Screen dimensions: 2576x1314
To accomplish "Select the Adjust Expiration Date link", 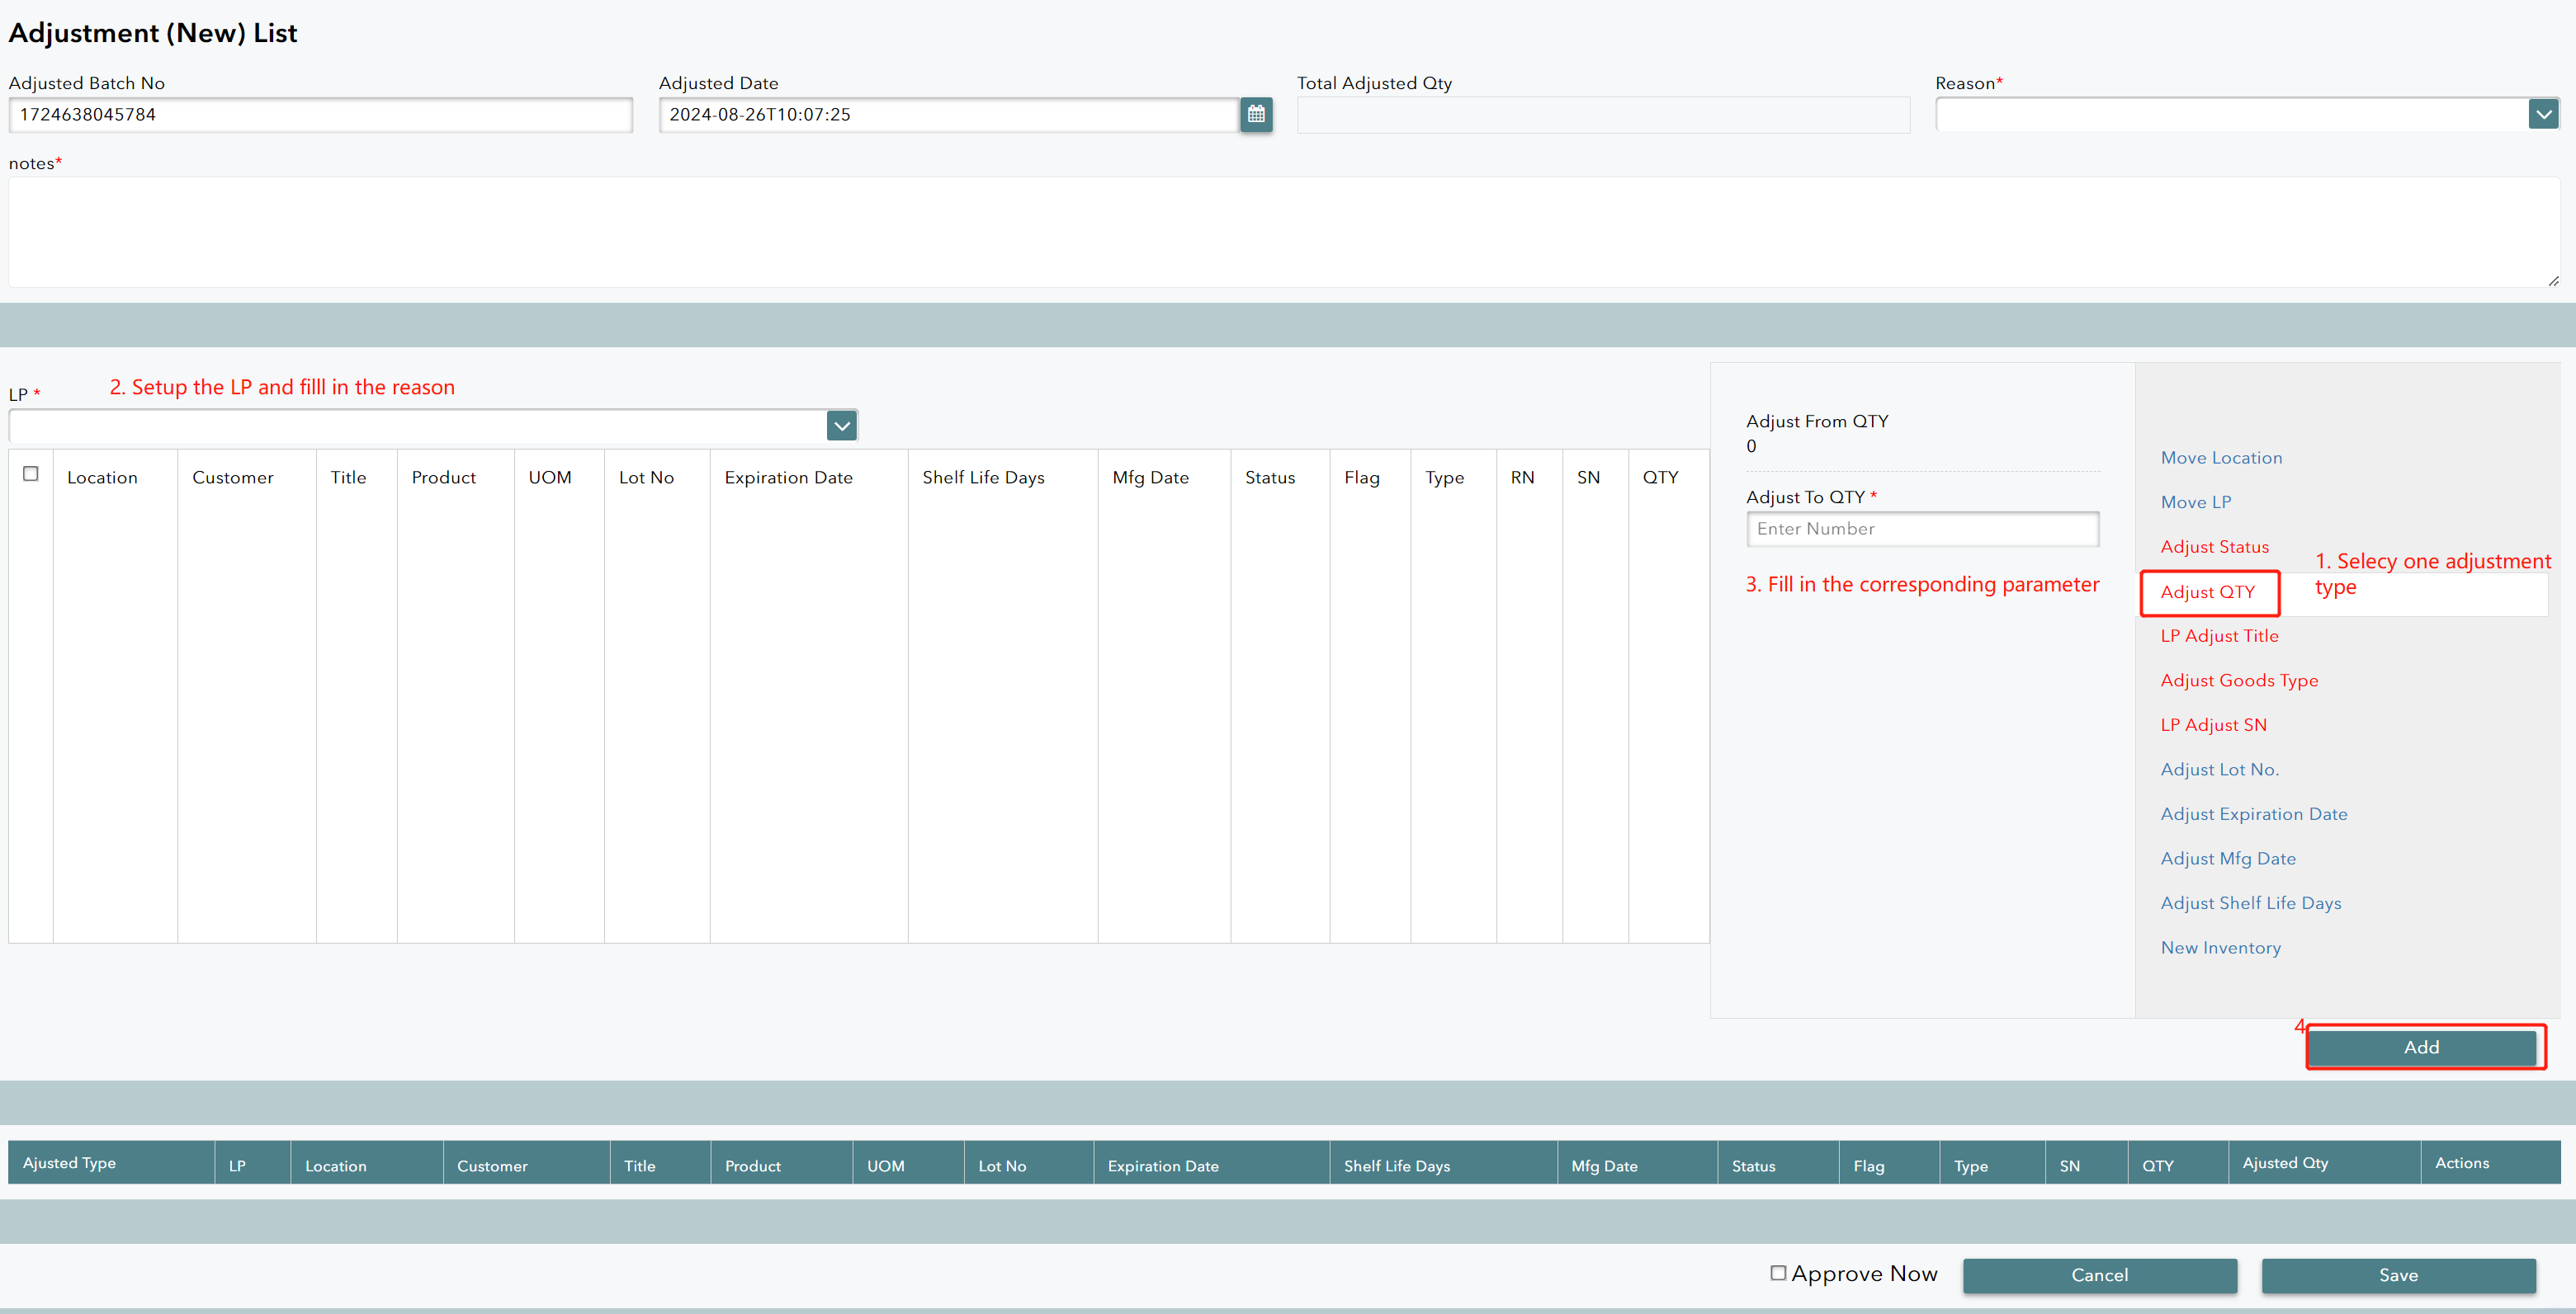I will 2253,814.
